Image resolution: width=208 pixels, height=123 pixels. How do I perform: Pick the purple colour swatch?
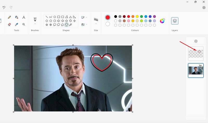tap(154, 17)
